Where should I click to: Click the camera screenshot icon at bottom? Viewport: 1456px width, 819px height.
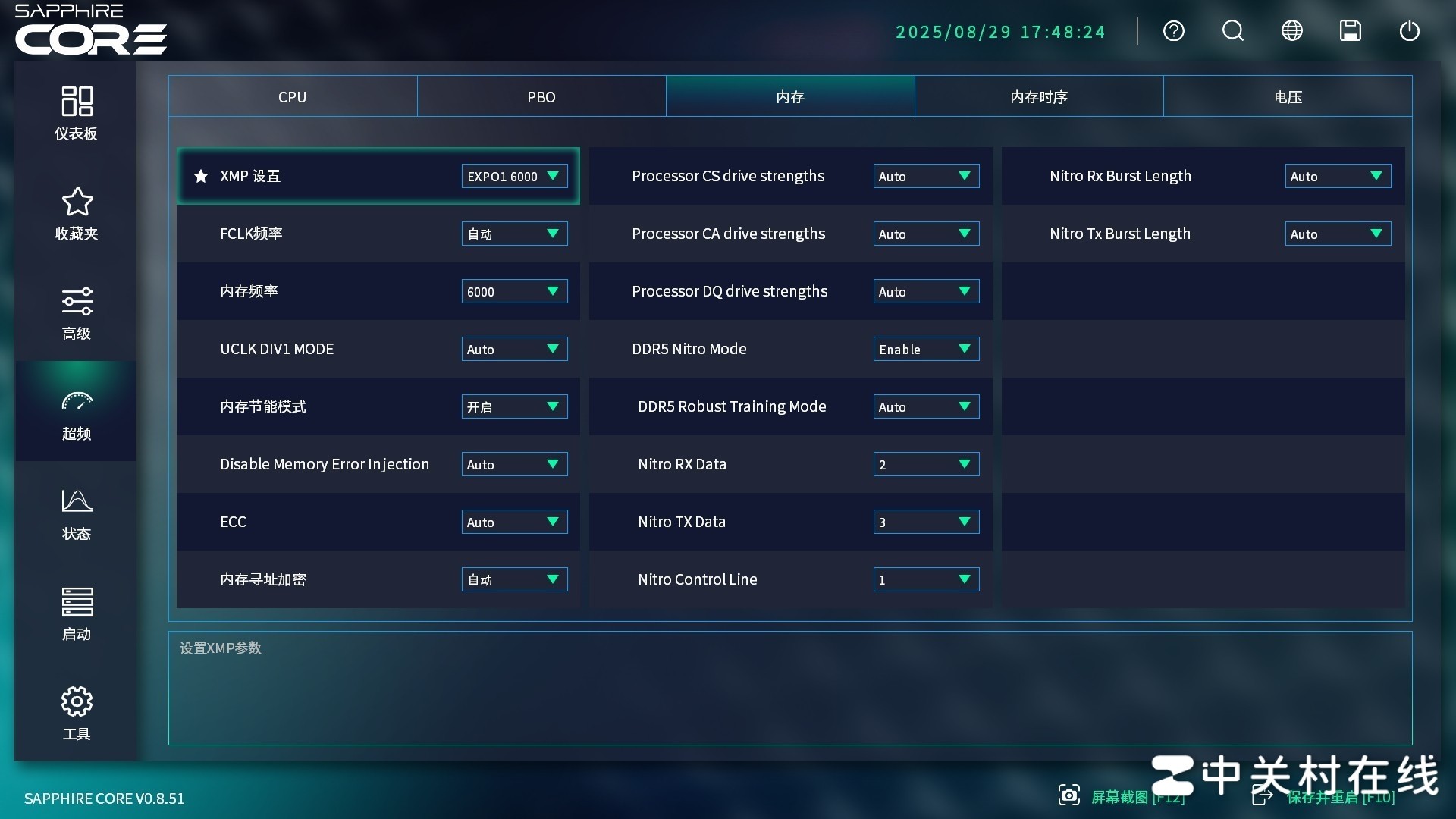coord(1068,795)
